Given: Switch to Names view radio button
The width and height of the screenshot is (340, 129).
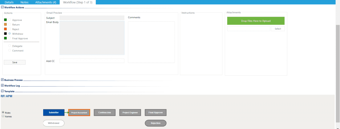Looking at the screenshot, I should (3, 116).
